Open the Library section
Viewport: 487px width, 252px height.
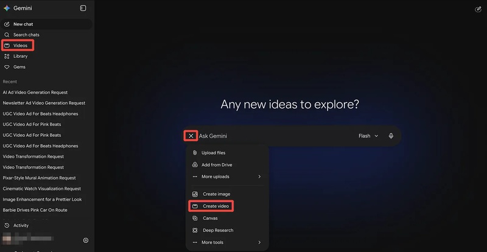tap(46, 56)
